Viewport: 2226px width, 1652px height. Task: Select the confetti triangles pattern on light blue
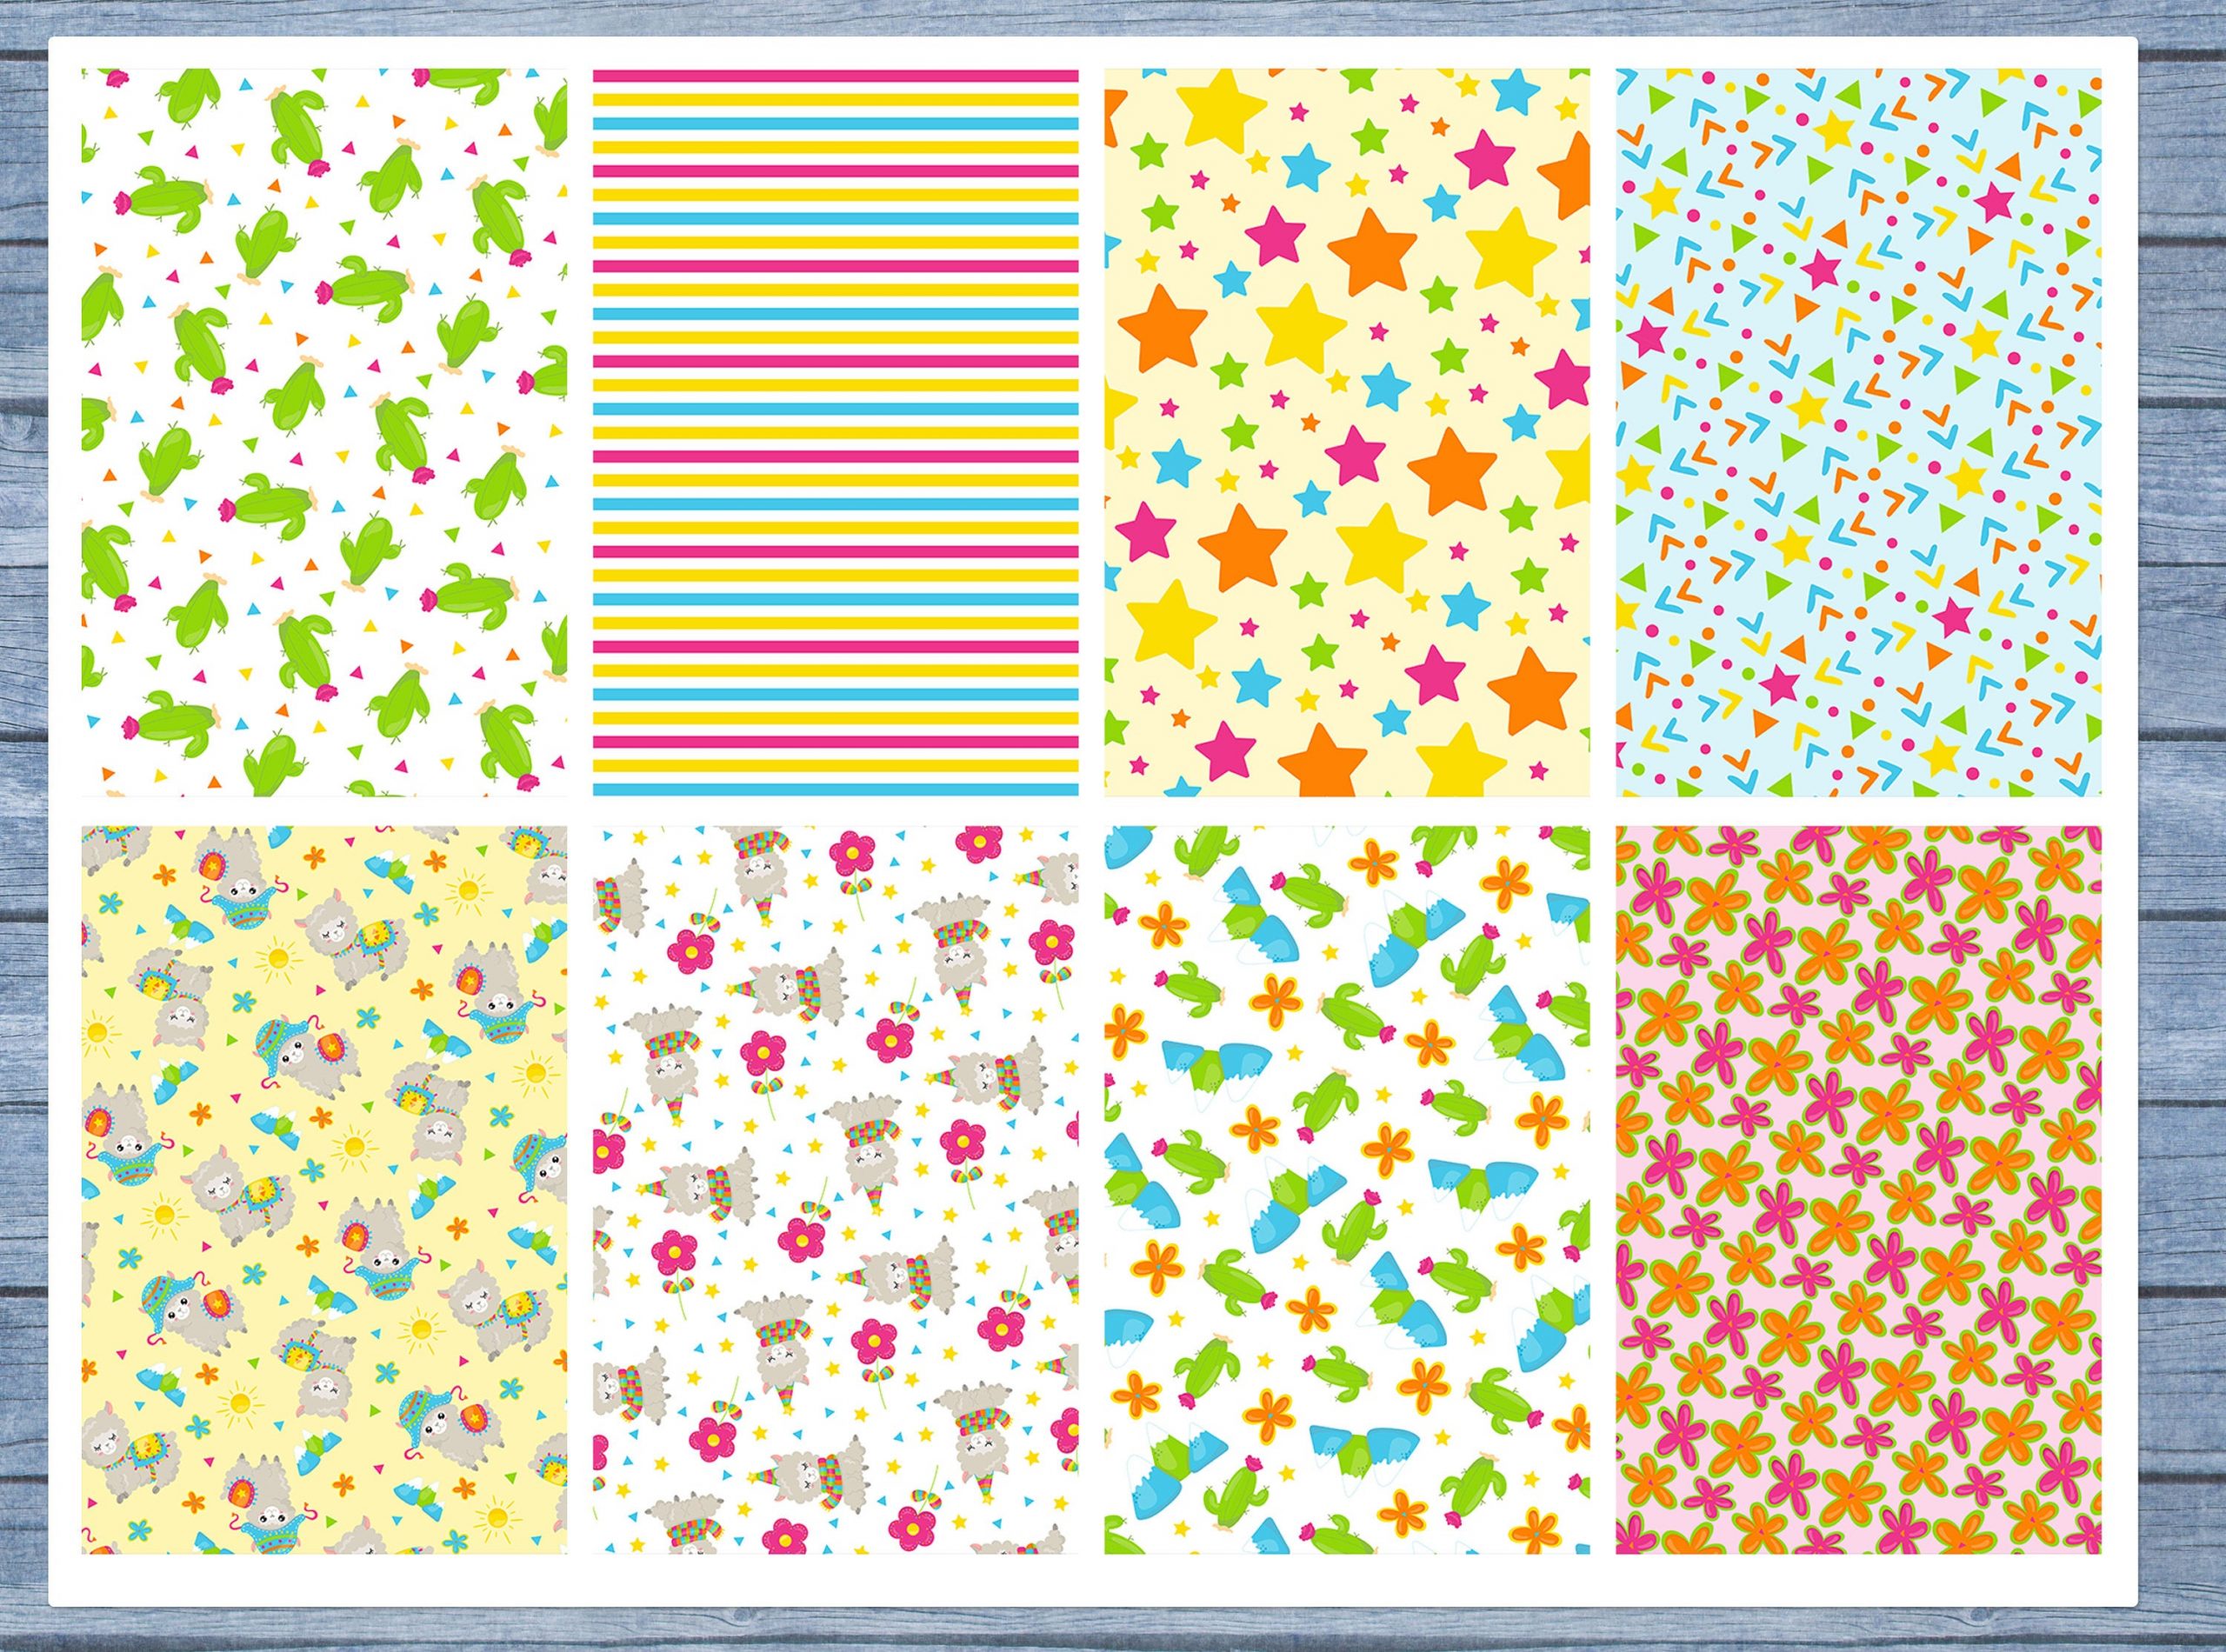[1858, 432]
